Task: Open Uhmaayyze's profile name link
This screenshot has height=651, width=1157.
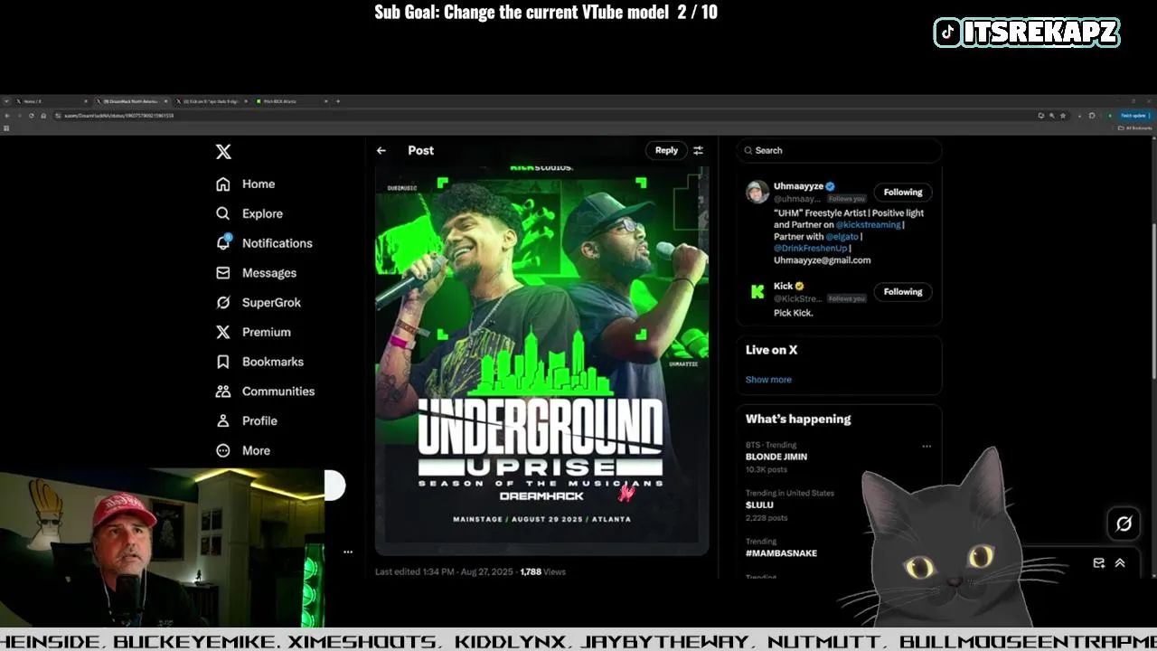Action: (798, 186)
